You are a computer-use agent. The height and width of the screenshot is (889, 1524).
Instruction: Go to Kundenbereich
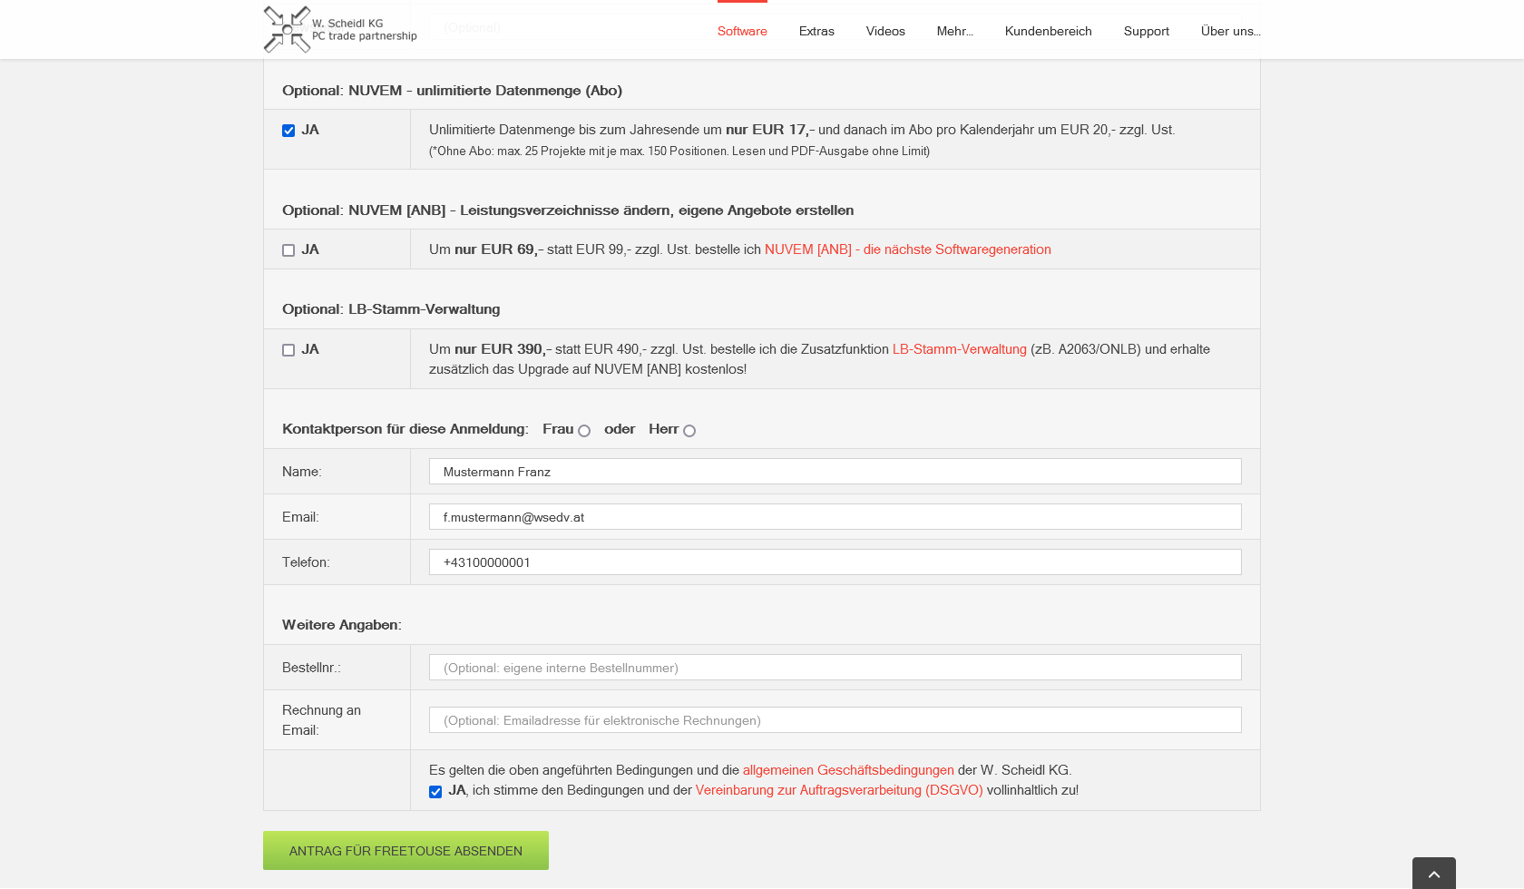pyautogui.click(x=1049, y=31)
